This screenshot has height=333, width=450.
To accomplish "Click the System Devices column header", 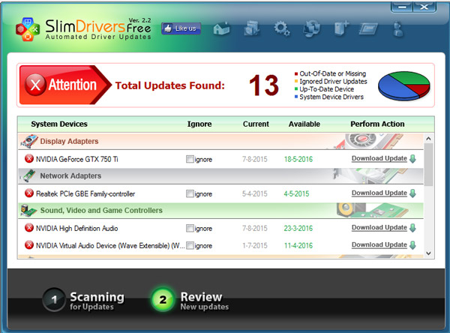I will pyautogui.click(x=59, y=124).
